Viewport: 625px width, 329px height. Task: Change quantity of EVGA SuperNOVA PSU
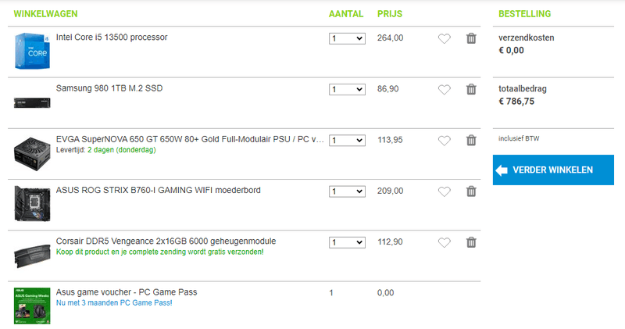tap(347, 141)
